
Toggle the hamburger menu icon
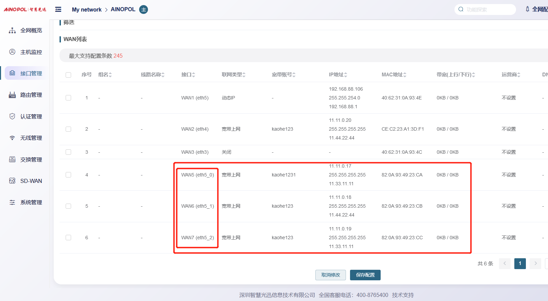click(x=58, y=10)
